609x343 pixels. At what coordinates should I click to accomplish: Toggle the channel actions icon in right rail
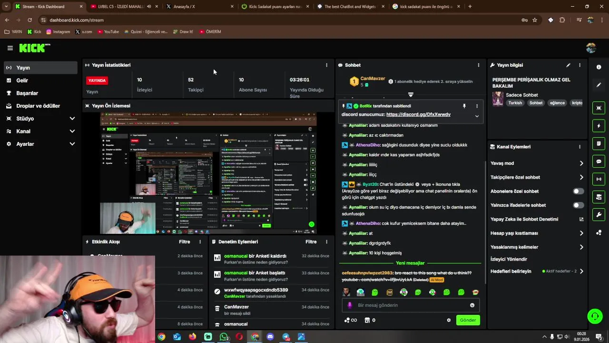point(599,197)
